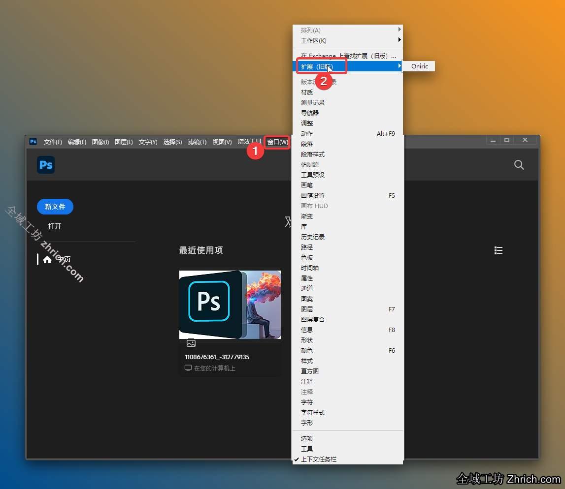This screenshot has height=489, width=565.
Task: Open the 图层(L) menu
Action: click(x=124, y=142)
